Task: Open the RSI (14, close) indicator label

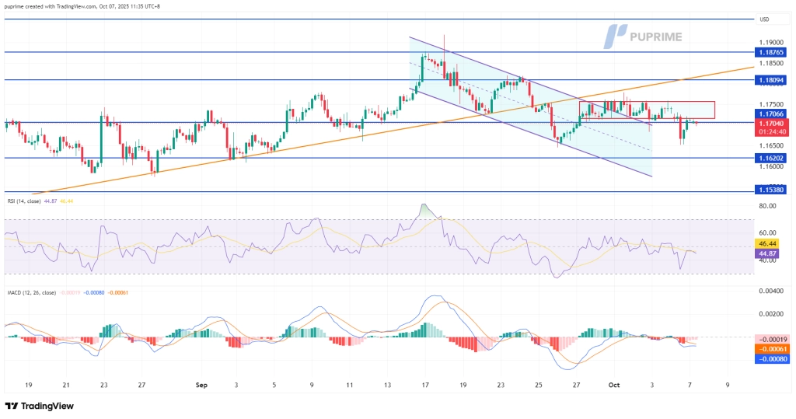Action: click(30, 201)
